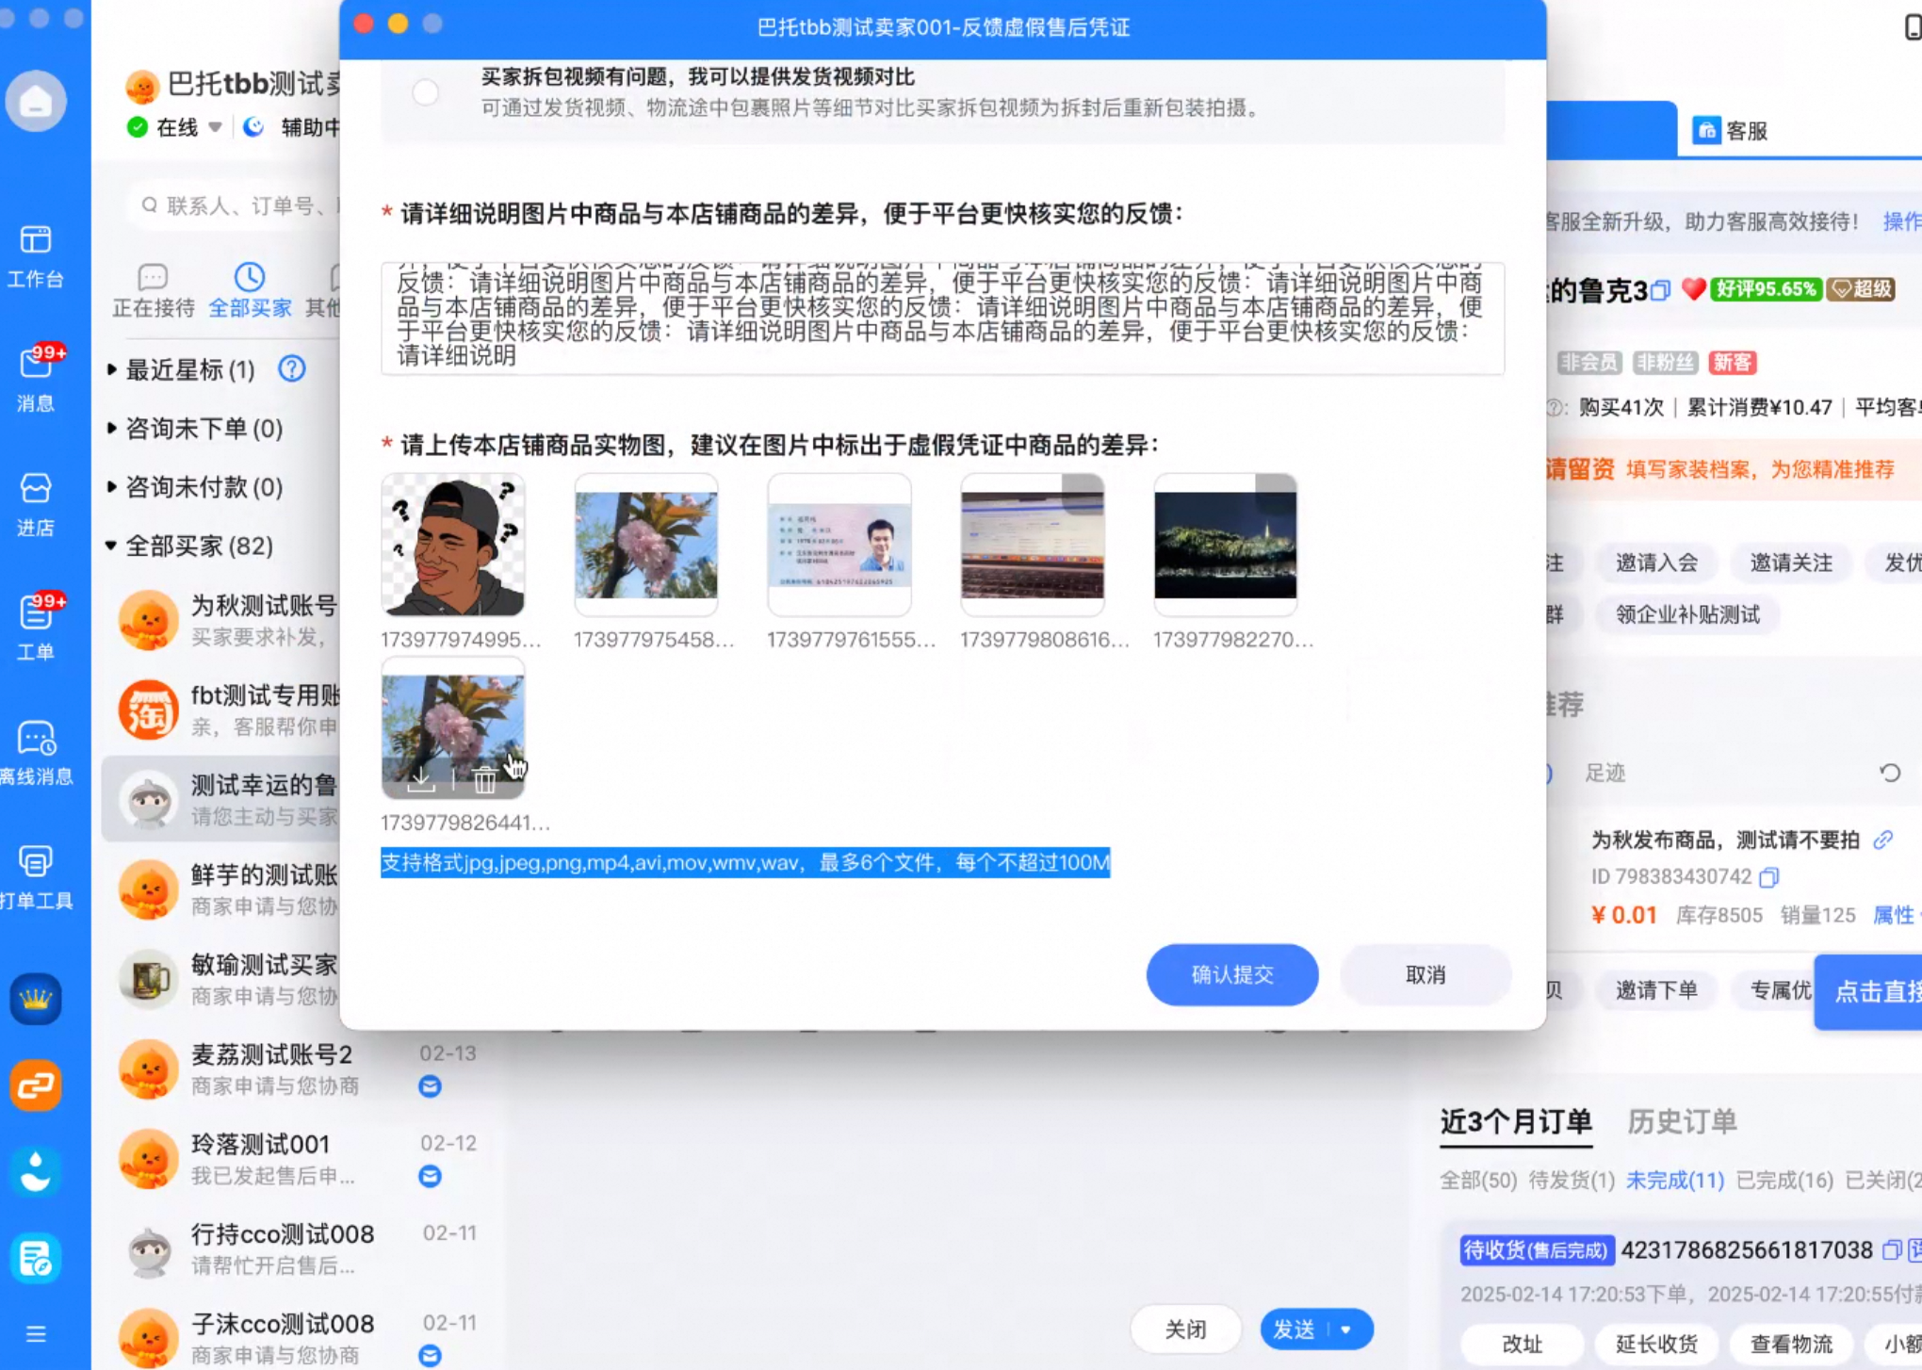Click the trash icon on hovered thumbnail
Viewport: 1922px width, 1370px height.
[484, 780]
